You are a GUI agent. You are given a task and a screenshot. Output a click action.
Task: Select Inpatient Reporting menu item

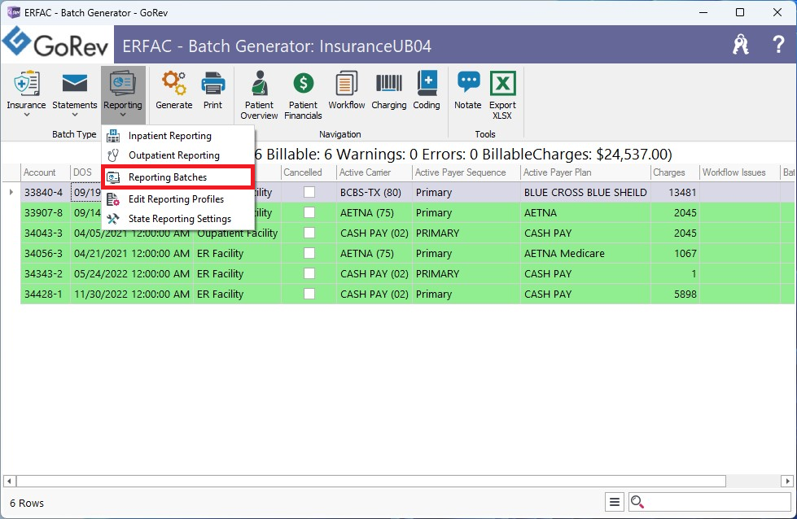click(x=178, y=136)
